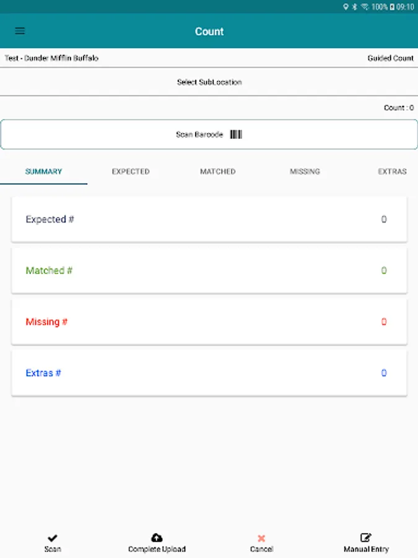Tap the Scan label in bottom bar
The width and height of the screenshot is (418, 558).
tap(53, 549)
